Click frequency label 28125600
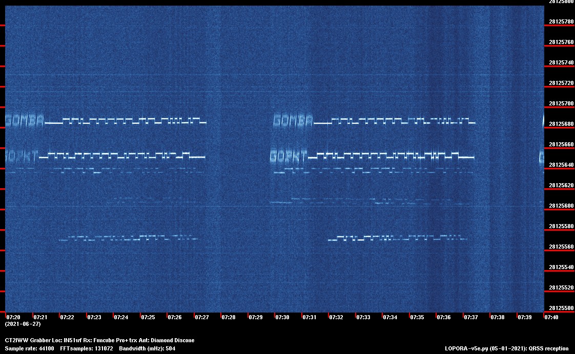 pyautogui.click(x=561, y=206)
